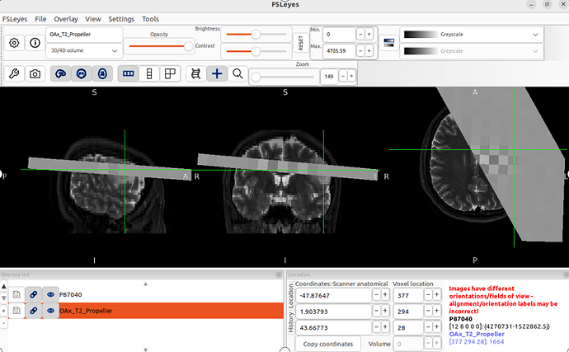
Task: Open the lower Greyscale negative colour map dropdown
Action: click(471, 51)
